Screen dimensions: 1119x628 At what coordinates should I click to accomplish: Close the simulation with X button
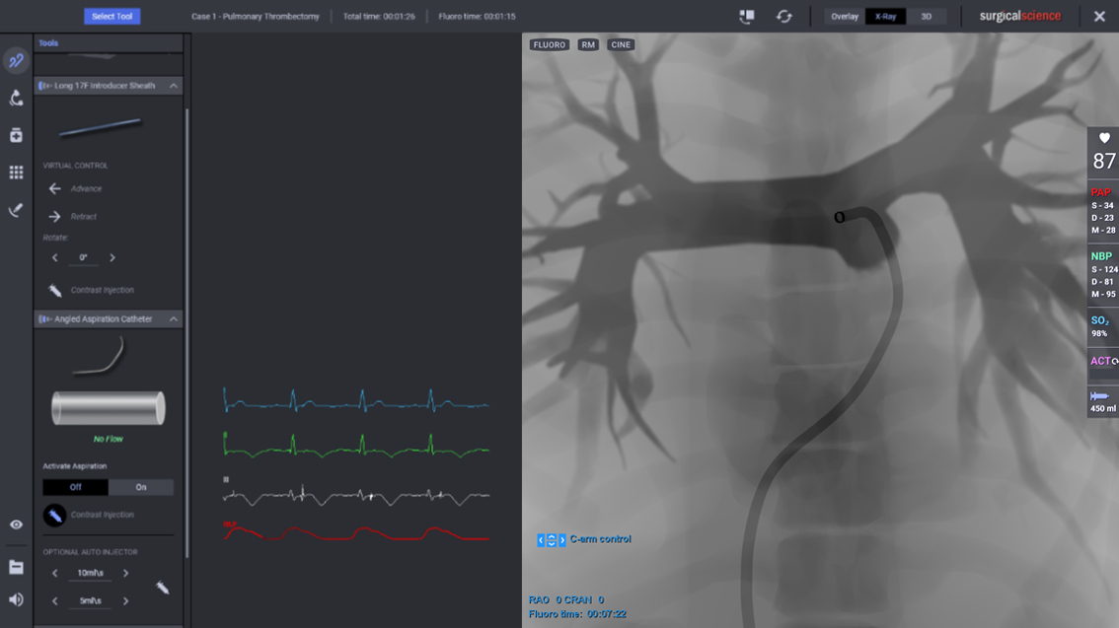(x=1099, y=17)
